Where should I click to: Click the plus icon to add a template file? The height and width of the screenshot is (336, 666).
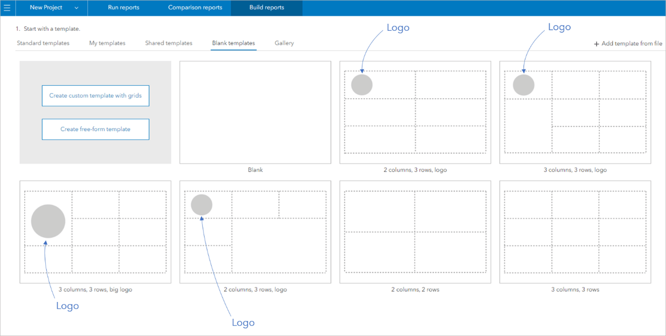[596, 43]
